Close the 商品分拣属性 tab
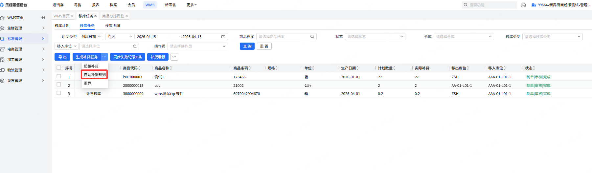592x173 pixels. pos(127,16)
